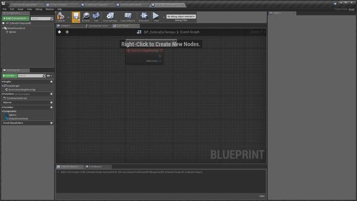Add a new variable with plus icon
357x201 pixels.
(x=51, y=107)
